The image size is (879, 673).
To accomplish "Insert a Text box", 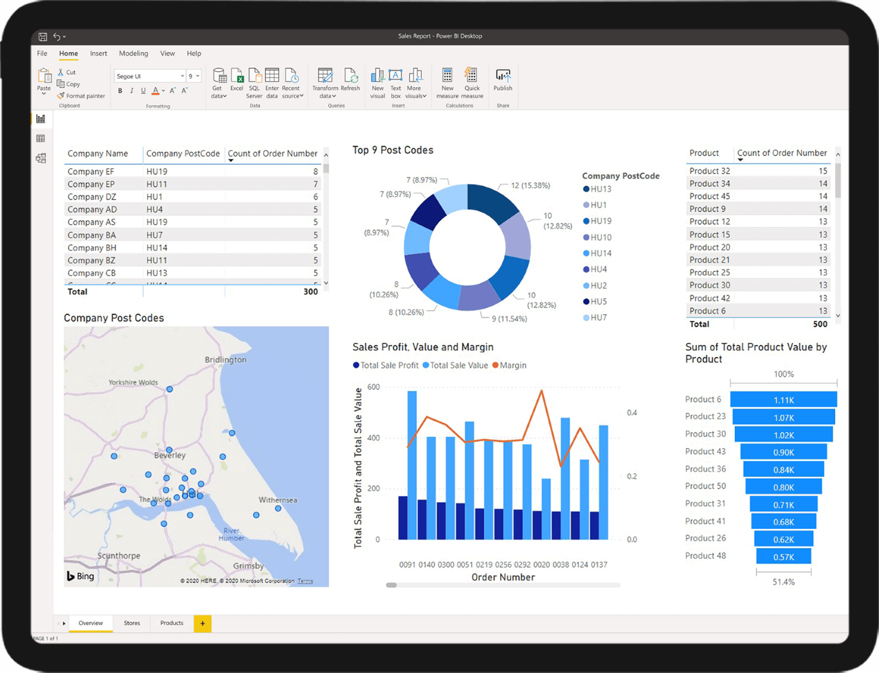I will coord(396,83).
